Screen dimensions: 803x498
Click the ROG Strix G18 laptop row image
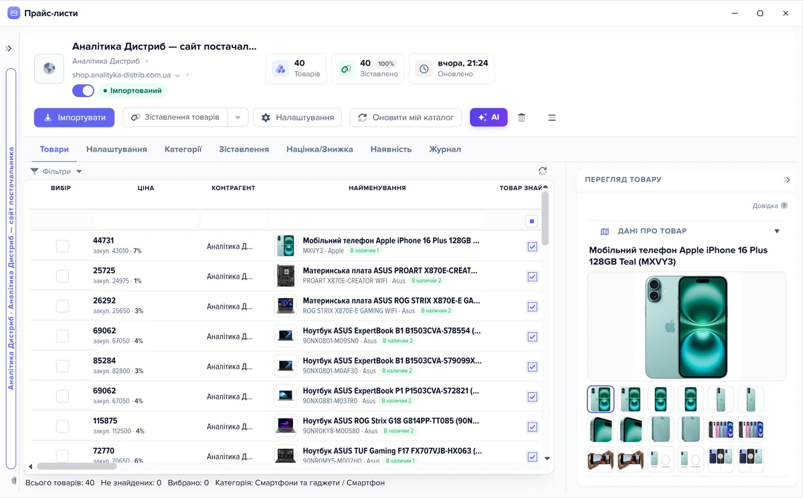pos(286,426)
